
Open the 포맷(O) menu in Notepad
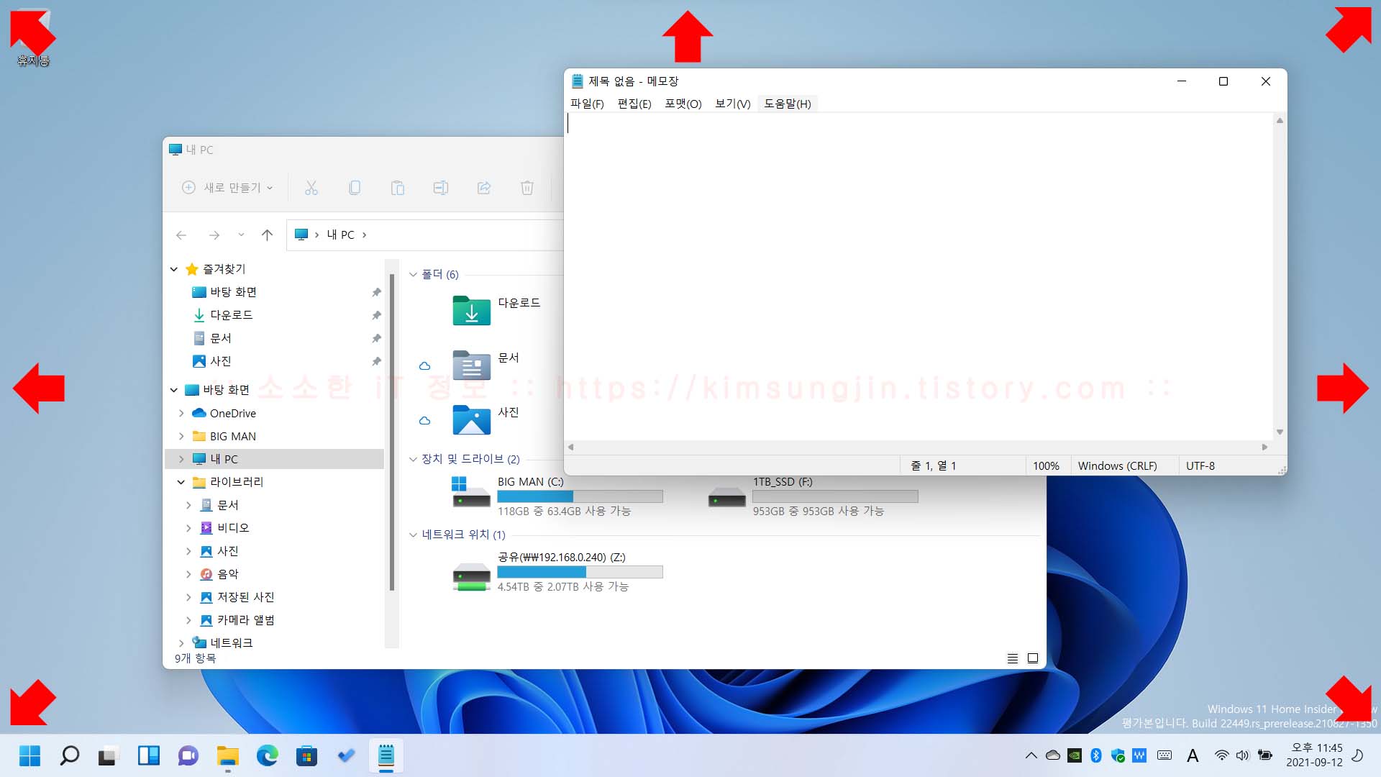tap(683, 104)
